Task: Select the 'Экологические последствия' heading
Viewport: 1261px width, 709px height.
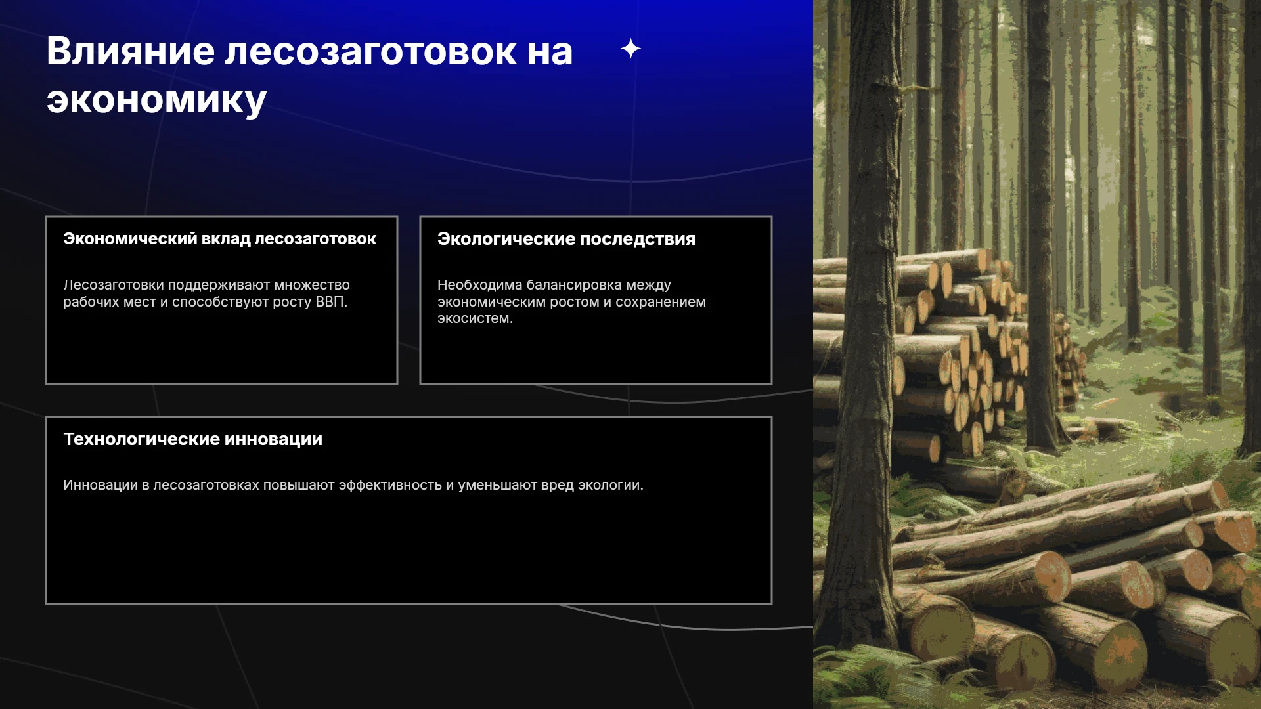Action: pos(566,239)
